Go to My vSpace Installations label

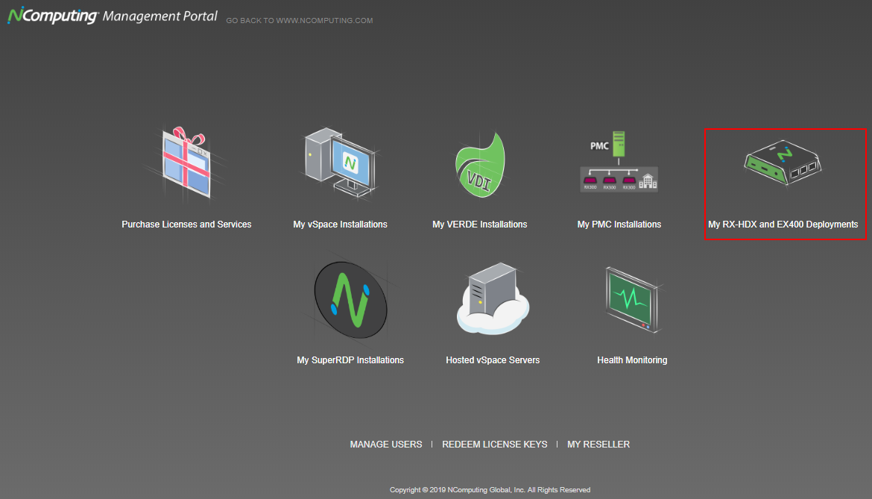point(340,225)
